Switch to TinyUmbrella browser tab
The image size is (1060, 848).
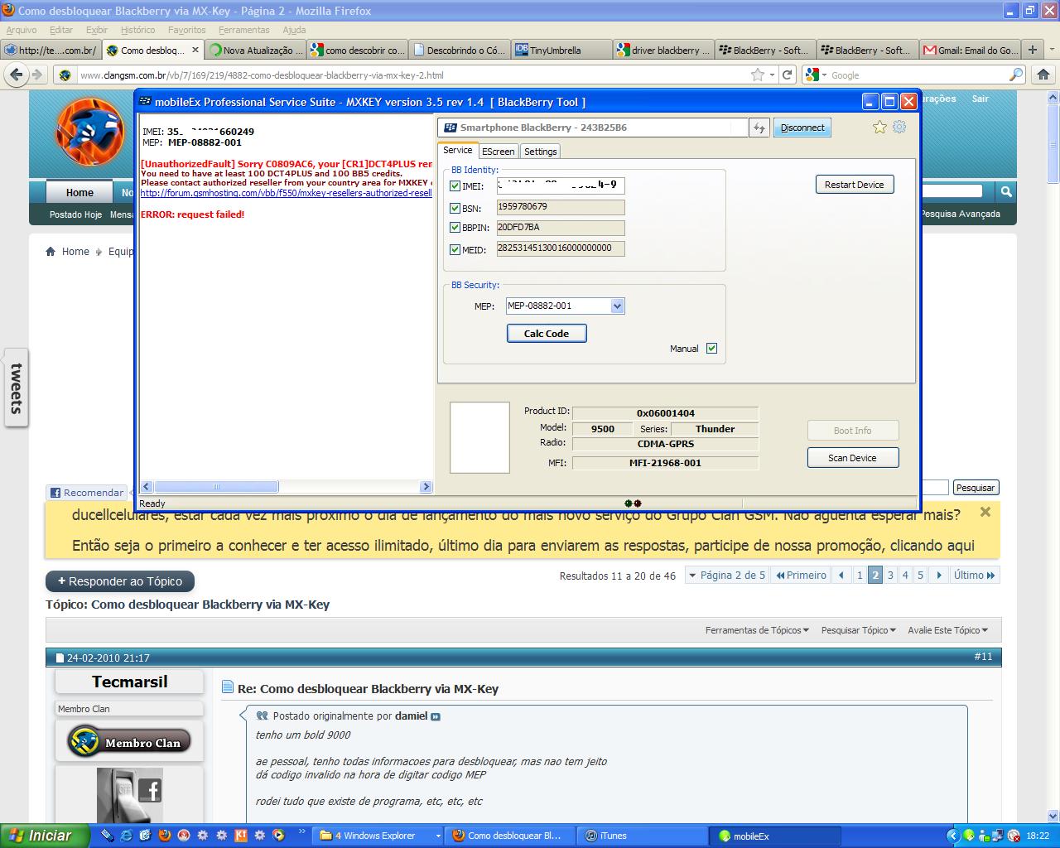click(561, 50)
